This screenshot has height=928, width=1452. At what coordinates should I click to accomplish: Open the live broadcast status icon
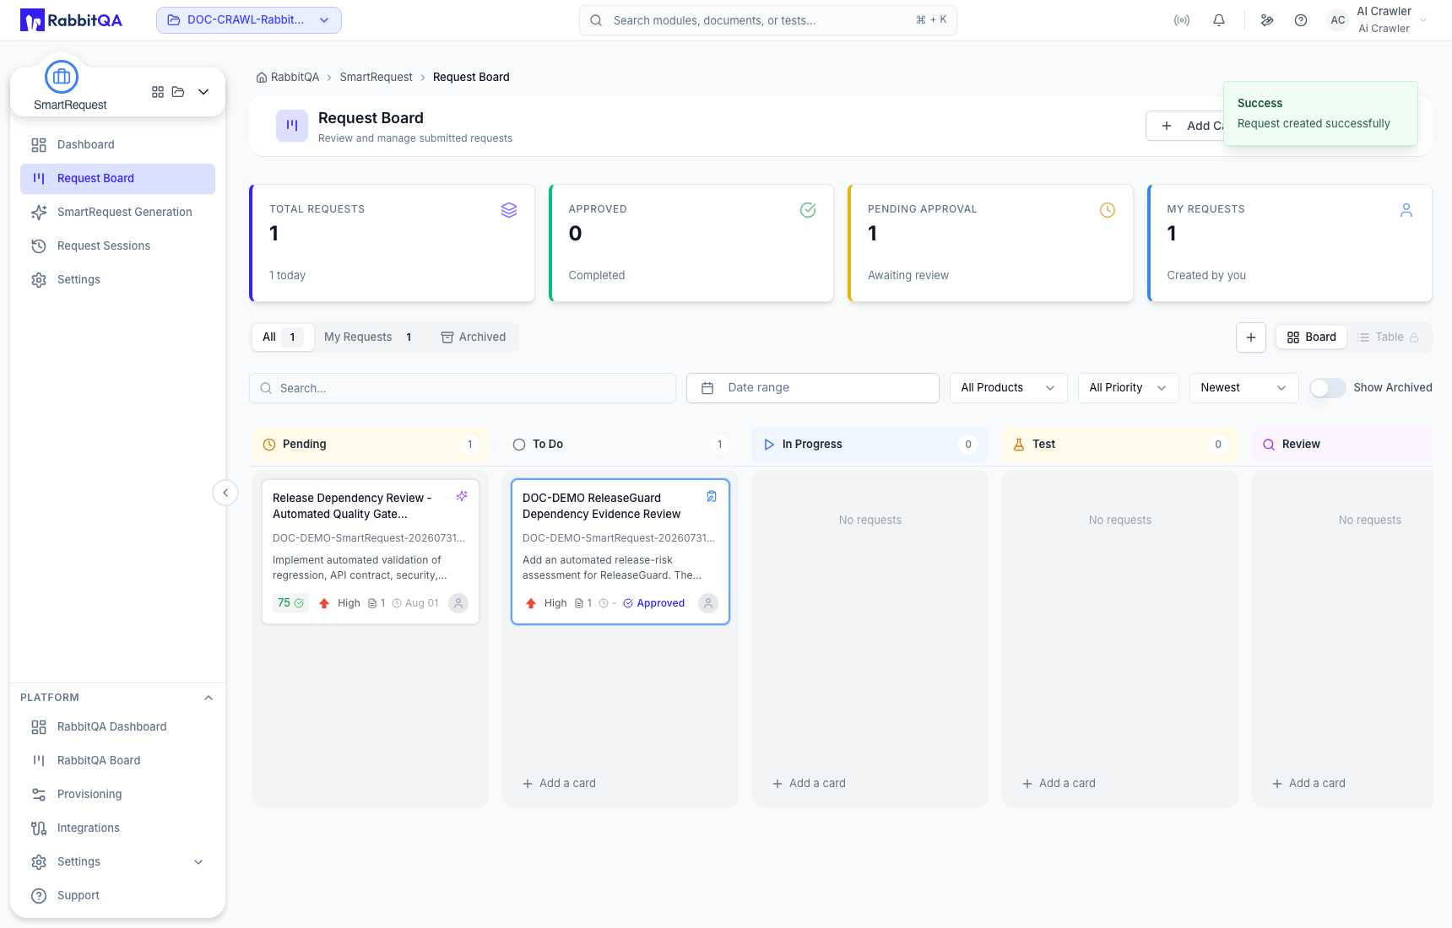[1182, 20]
